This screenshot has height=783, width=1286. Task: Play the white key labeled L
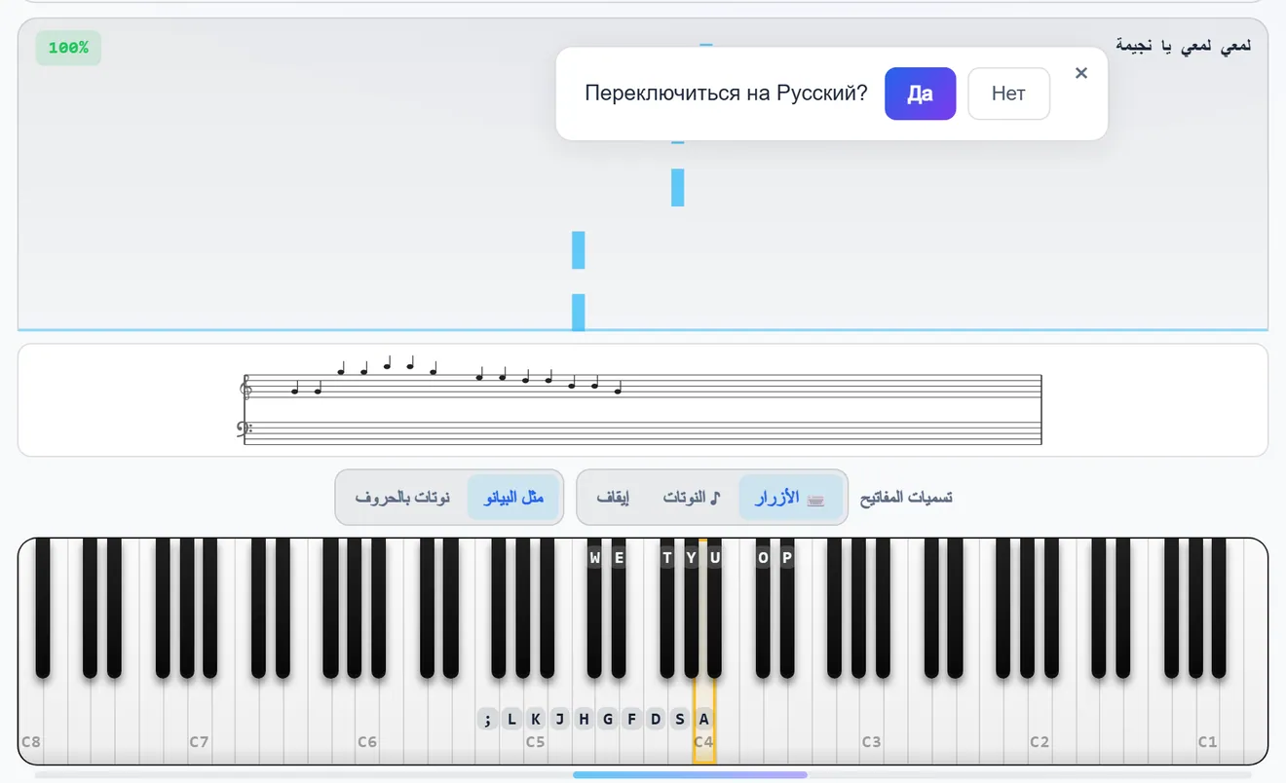(511, 721)
